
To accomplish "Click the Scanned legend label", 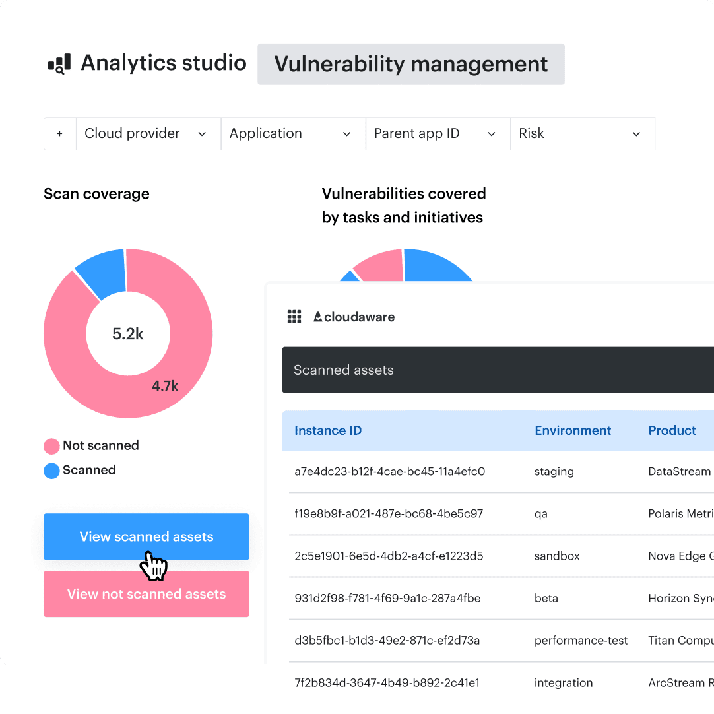I will pyautogui.click(x=89, y=470).
